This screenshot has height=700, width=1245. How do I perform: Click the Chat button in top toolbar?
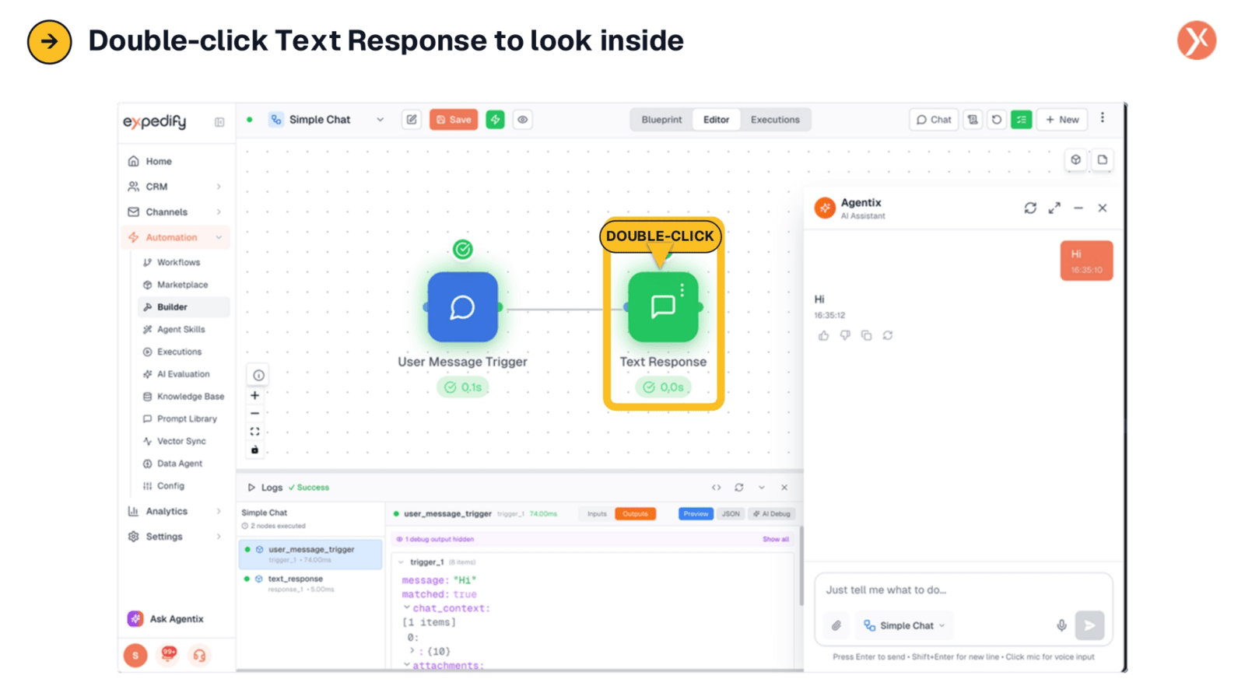click(934, 120)
